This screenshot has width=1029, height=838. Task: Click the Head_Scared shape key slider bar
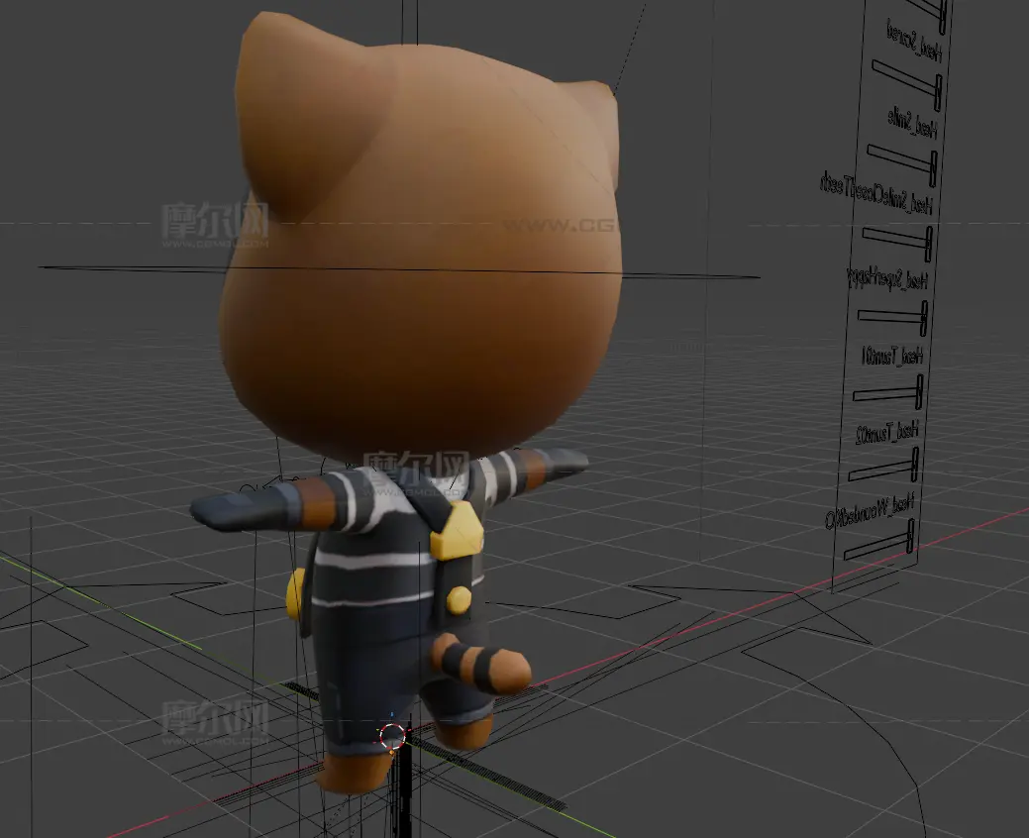pos(907,85)
